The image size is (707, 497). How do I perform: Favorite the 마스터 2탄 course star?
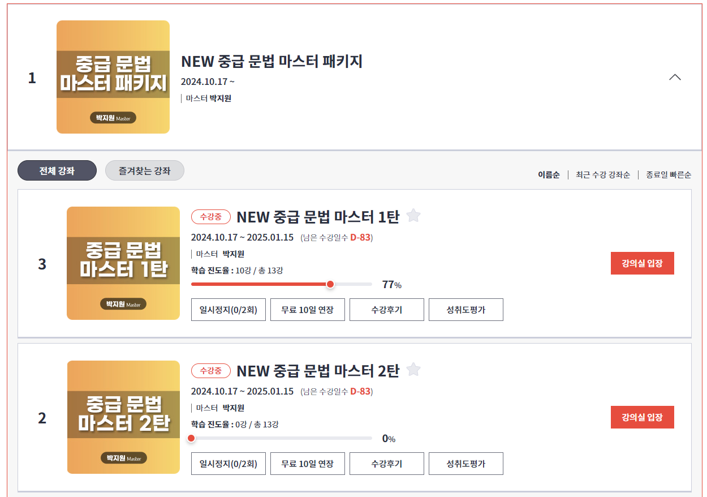click(x=413, y=370)
